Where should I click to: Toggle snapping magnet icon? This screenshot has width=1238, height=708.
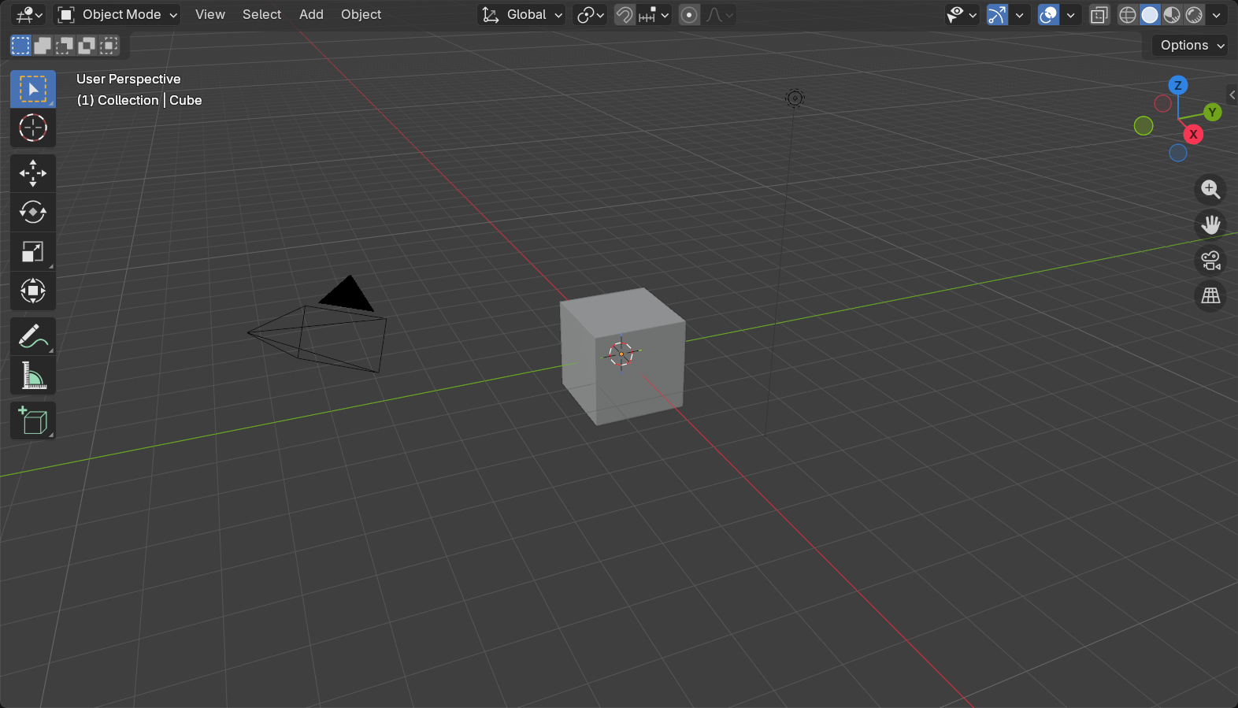point(625,14)
